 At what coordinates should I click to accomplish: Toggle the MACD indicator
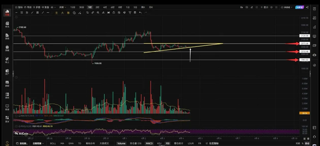pyautogui.click(x=149, y=143)
